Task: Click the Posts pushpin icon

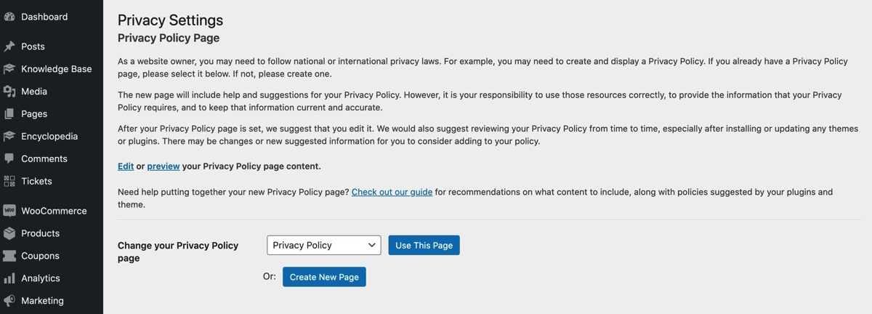Action: coord(9,47)
